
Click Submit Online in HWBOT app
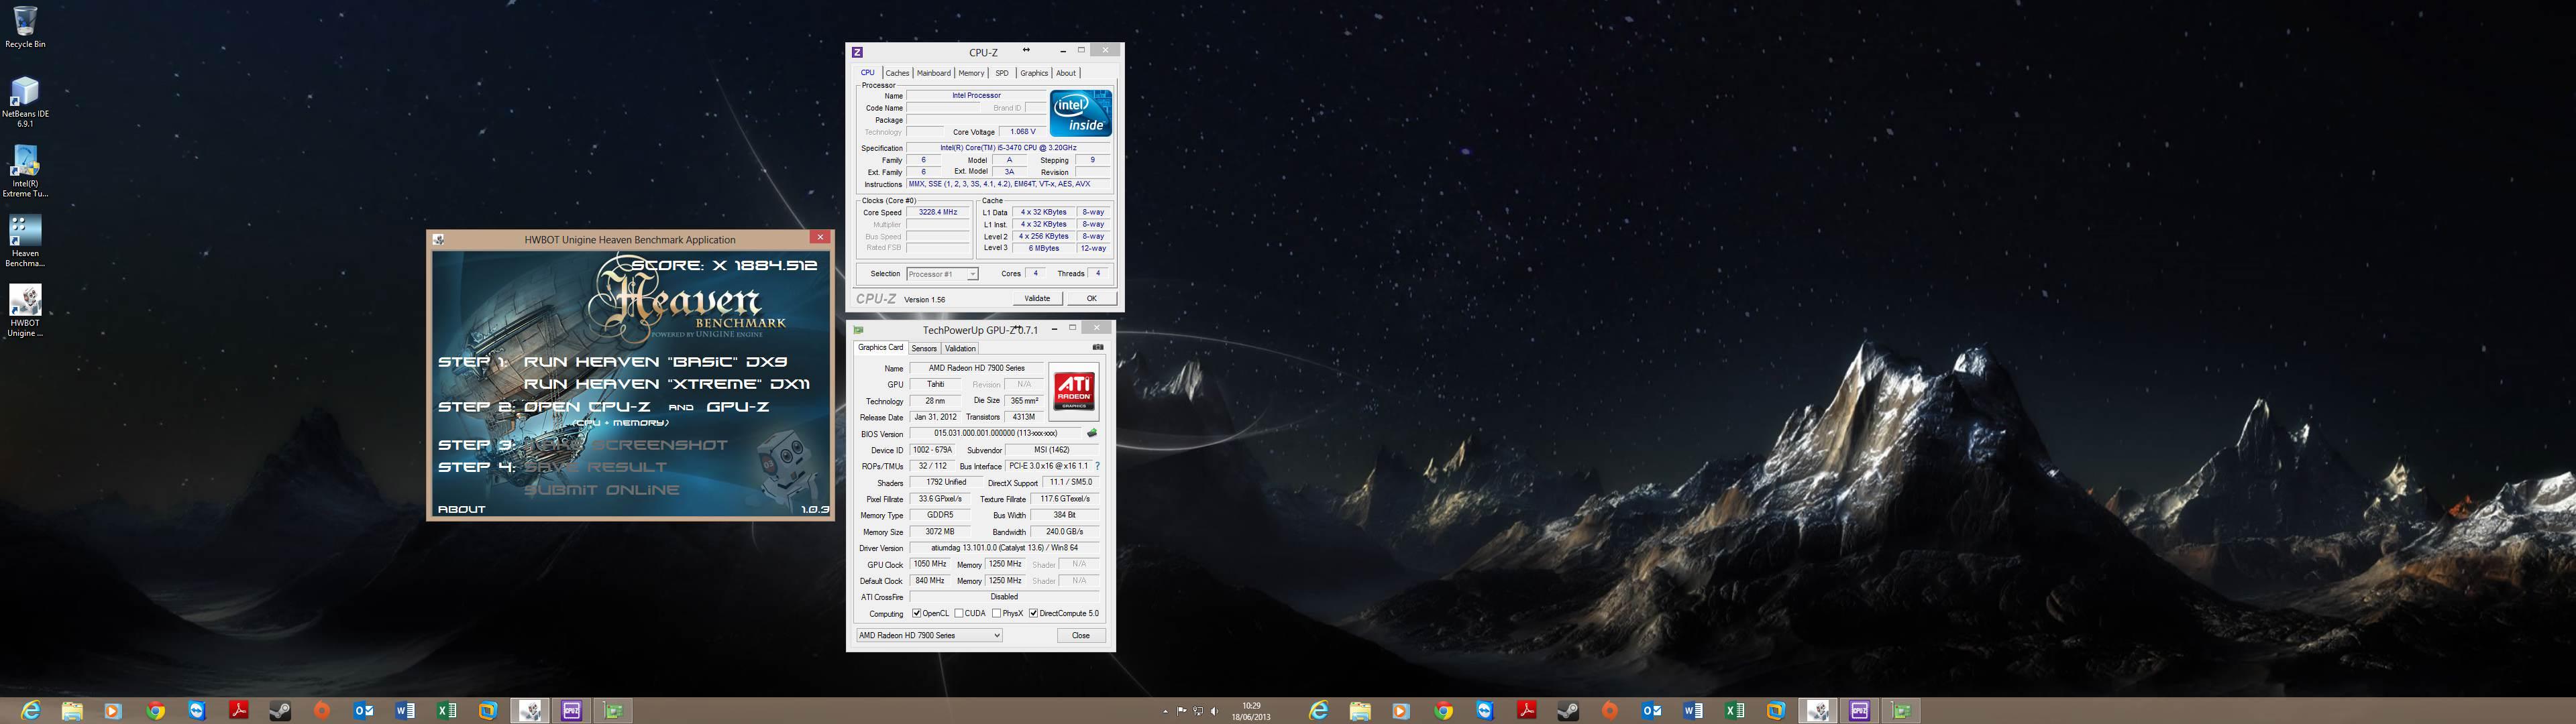[x=602, y=490]
